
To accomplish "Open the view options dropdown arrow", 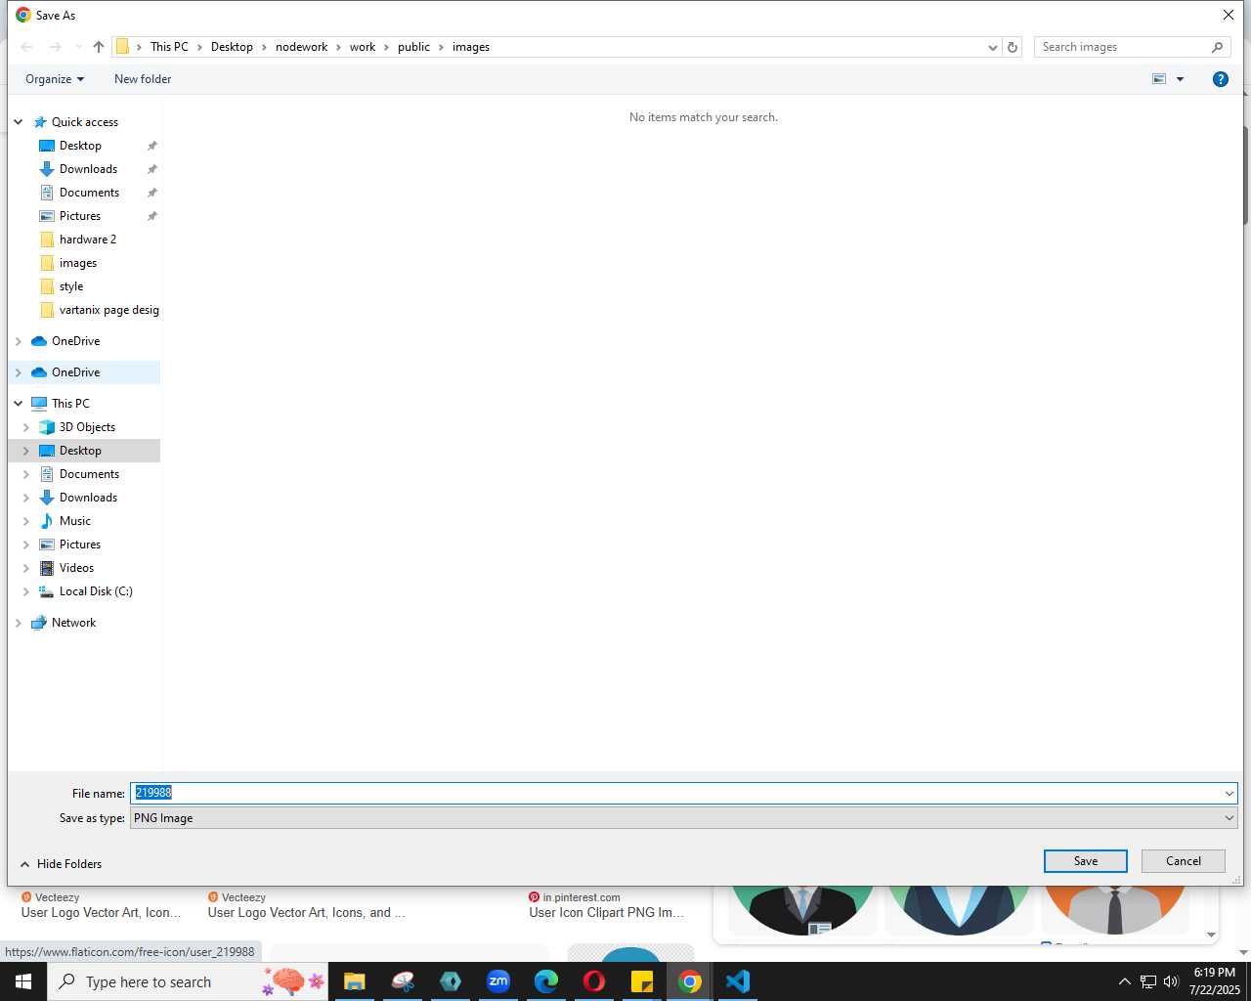I will pyautogui.click(x=1180, y=79).
